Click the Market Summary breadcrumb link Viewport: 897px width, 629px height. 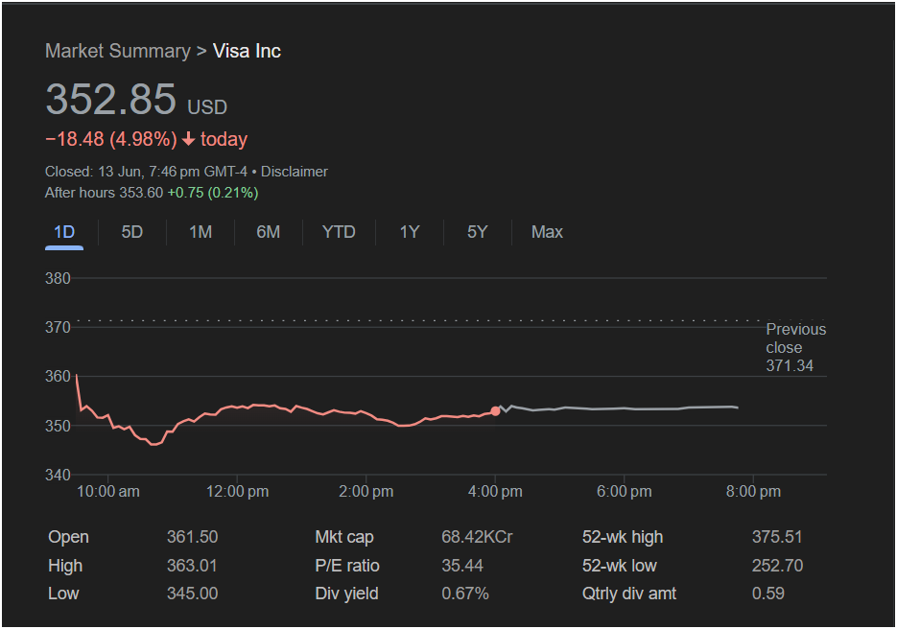click(x=118, y=51)
